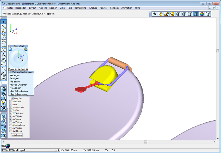The height and width of the screenshot is (153, 221).
Task: Click the zoom magnifier tool
Action: click(x=155, y=14)
